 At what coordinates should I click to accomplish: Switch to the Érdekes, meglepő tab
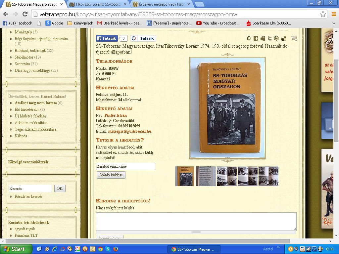[161, 5]
